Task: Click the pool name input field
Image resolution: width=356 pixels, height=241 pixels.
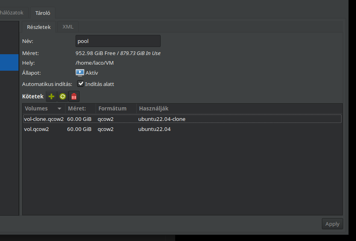Action: [x=118, y=41]
